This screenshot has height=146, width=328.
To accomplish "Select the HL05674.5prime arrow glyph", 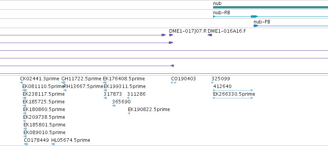I will point(53,144).
